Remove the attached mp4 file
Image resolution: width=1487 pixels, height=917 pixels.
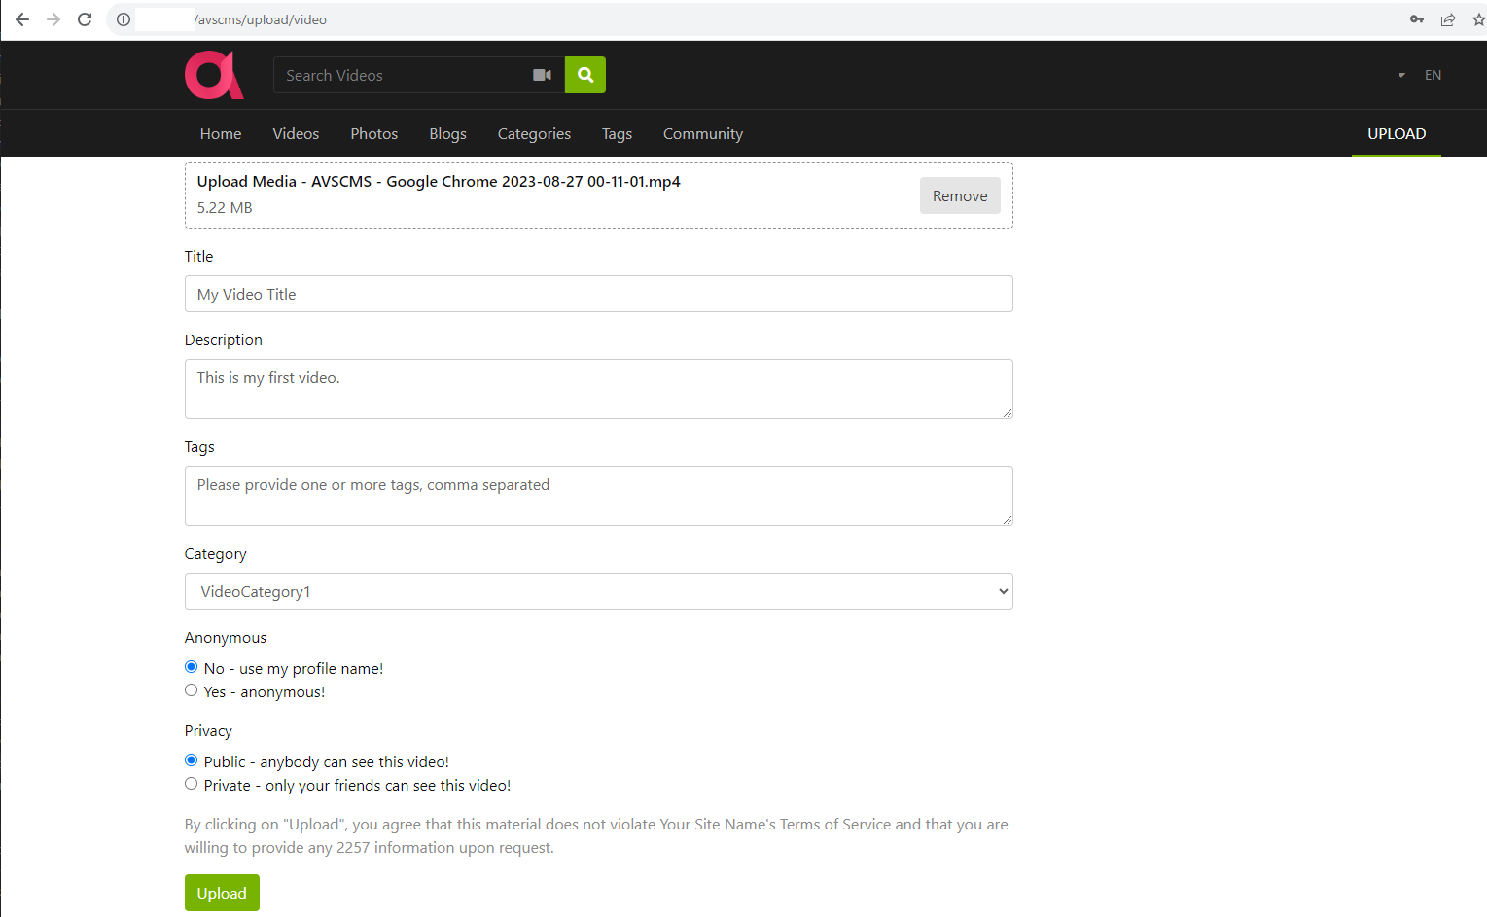point(959,195)
